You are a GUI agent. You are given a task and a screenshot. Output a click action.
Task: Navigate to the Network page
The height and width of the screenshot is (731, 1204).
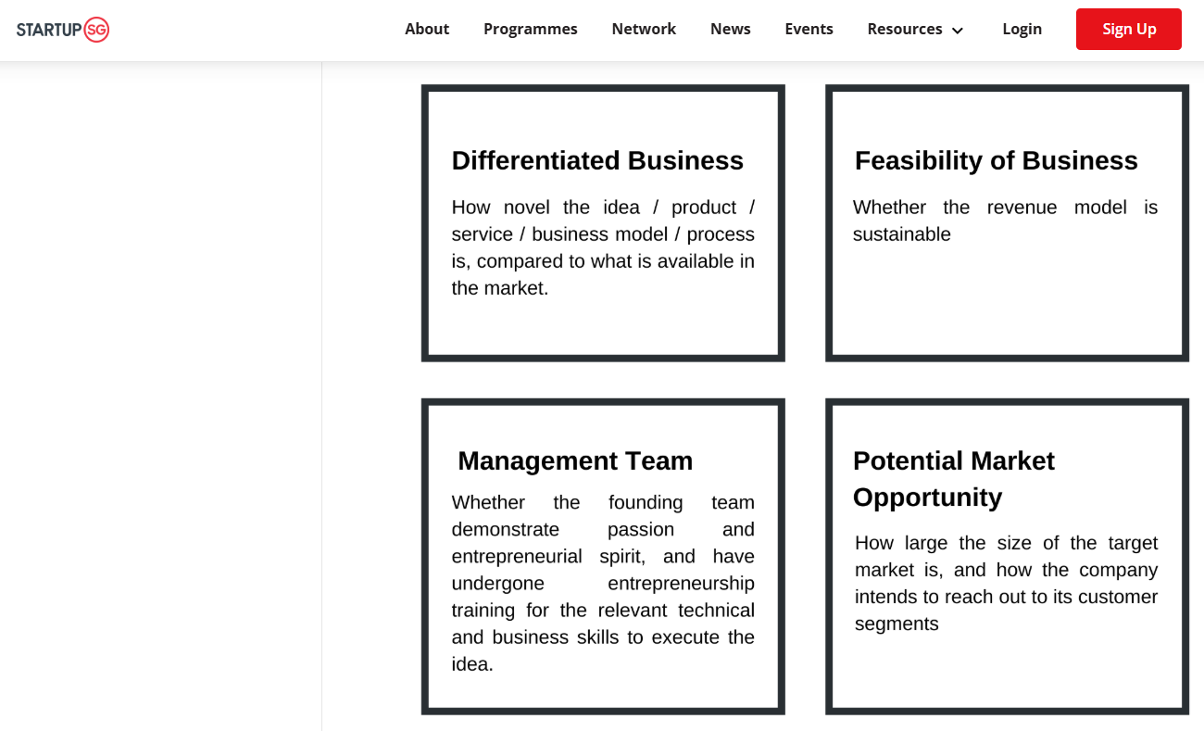coord(644,30)
